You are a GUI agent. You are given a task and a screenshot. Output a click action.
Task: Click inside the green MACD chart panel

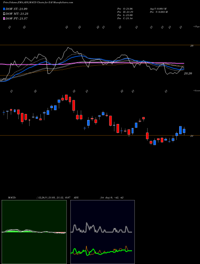point(34,232)
